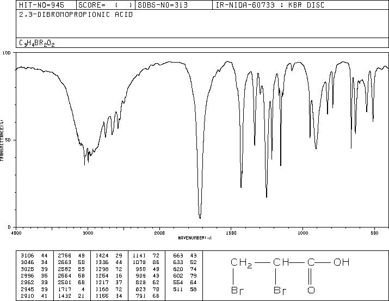Click the 3000 label on x-axis
Image resolution: width=389 pixels, height=301 pixels.
coord(88,233)
